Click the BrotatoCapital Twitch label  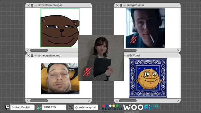(21, 107)
